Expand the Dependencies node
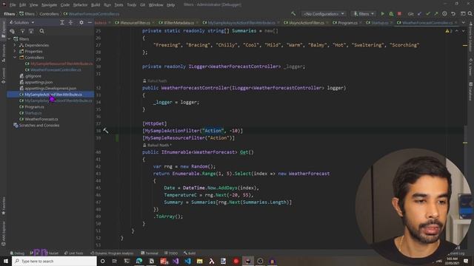 click(15, 45)
